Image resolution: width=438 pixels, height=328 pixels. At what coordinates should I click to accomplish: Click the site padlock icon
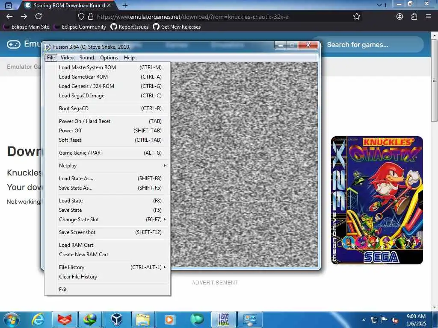click(x=91, y=17)
